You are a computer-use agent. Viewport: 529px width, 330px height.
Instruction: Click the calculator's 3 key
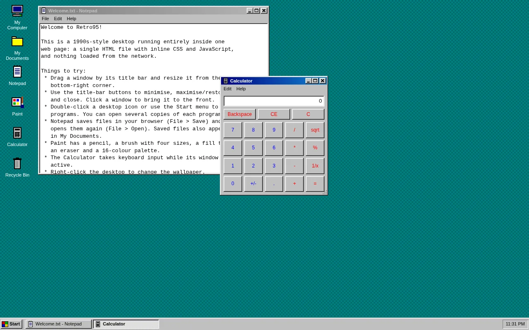(274, 166)
